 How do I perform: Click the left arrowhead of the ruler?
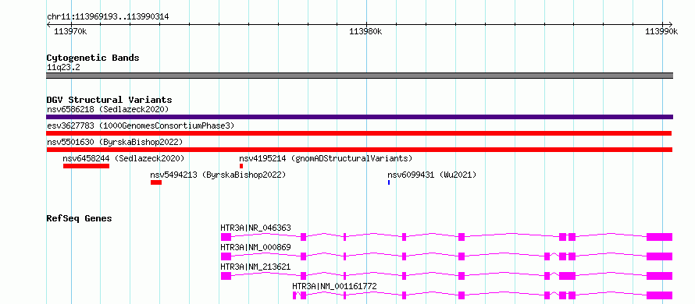[48, 25]
